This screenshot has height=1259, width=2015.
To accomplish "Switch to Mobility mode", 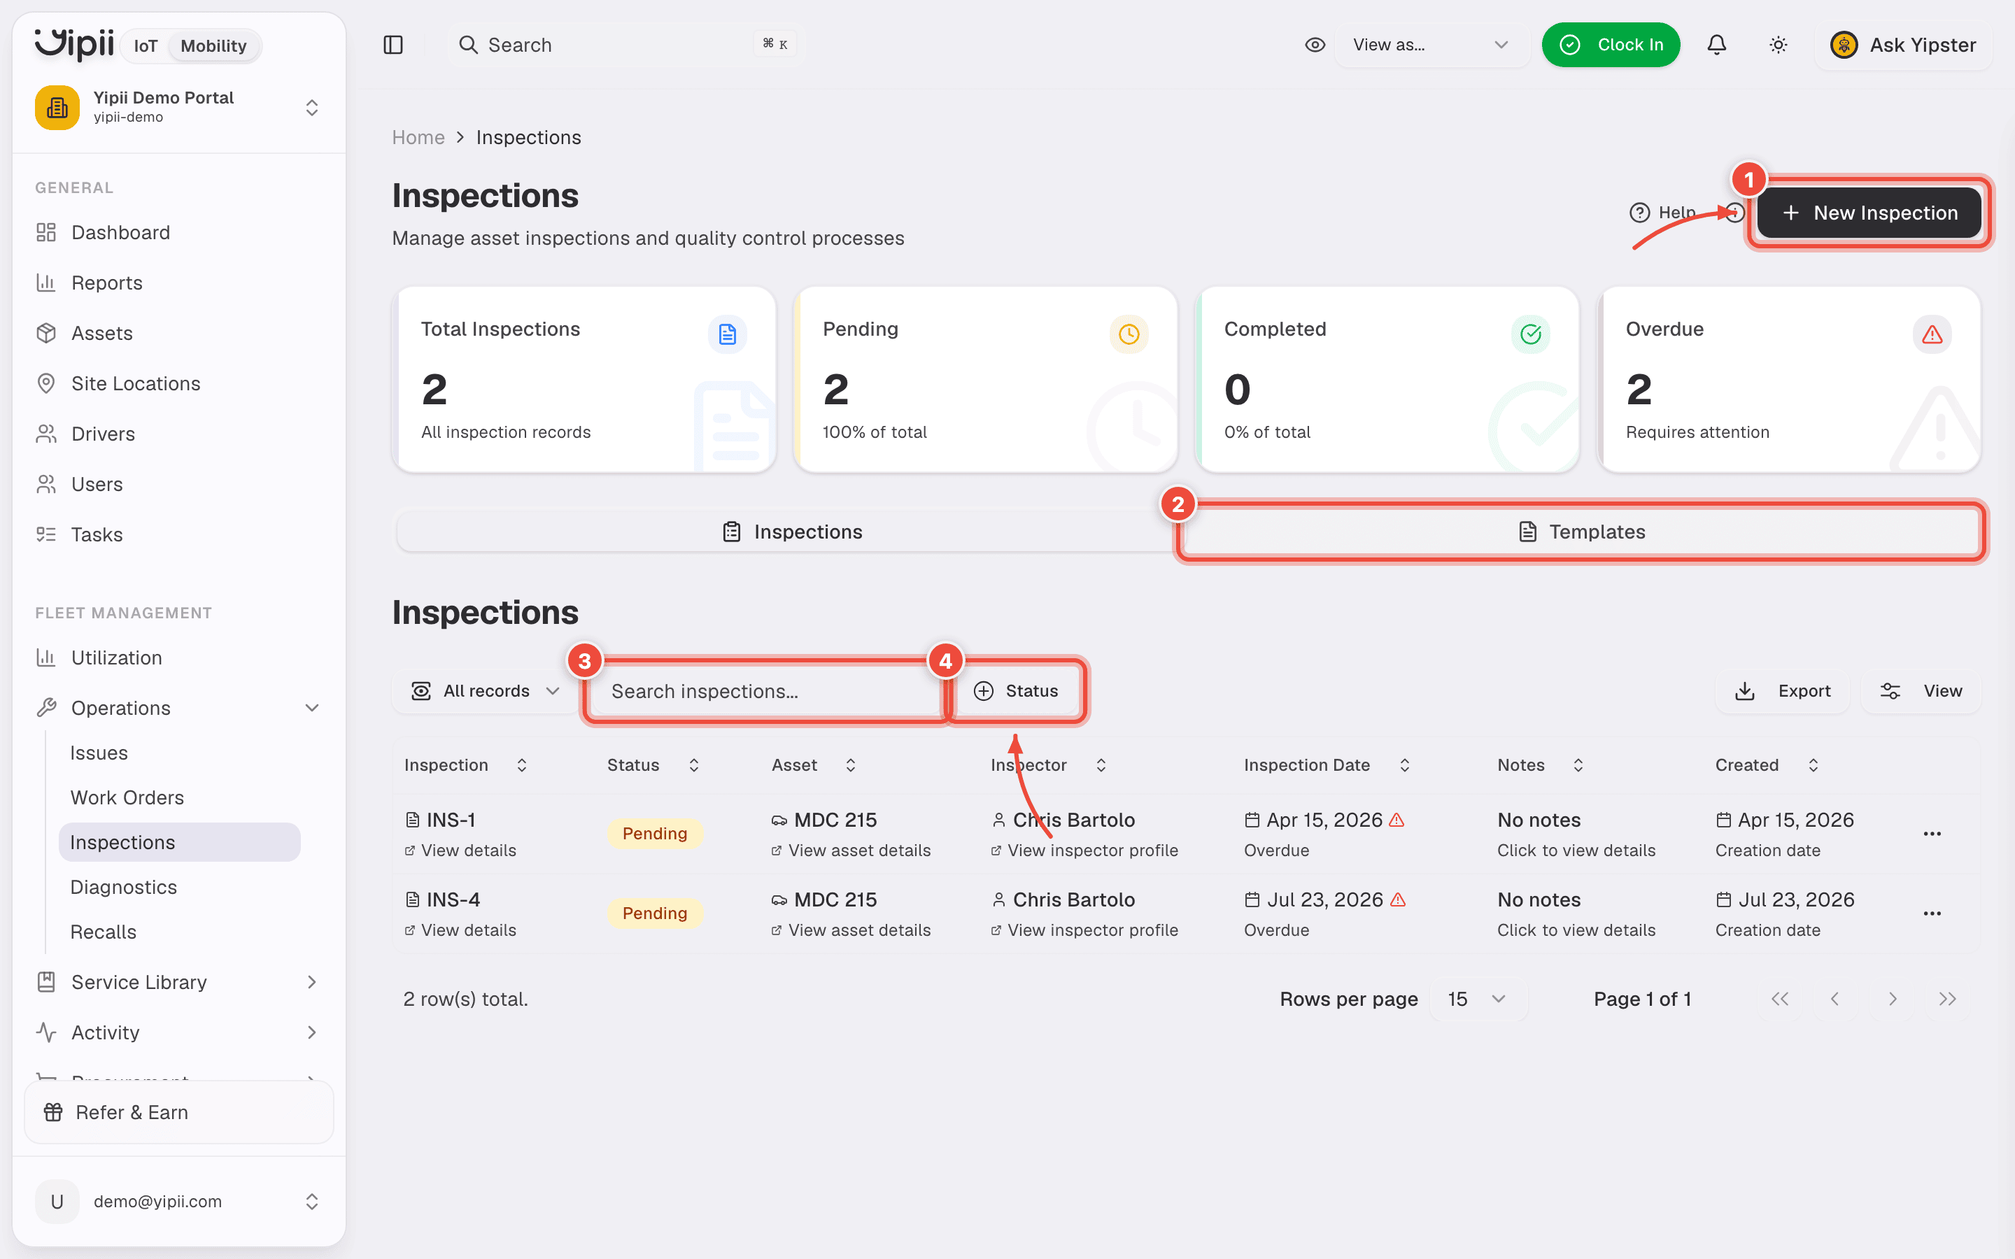I will coord(213,45).
